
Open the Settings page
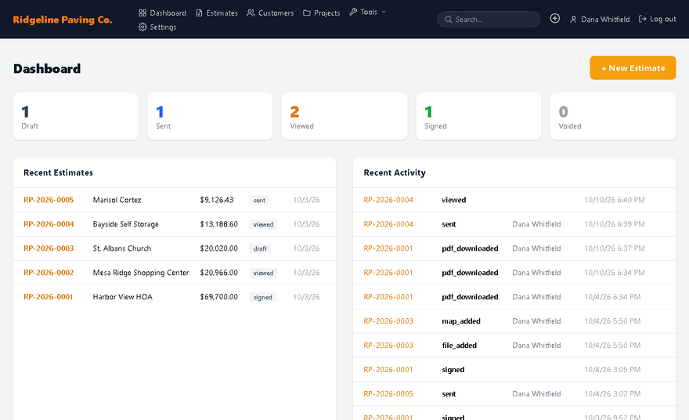pos(157,27)
